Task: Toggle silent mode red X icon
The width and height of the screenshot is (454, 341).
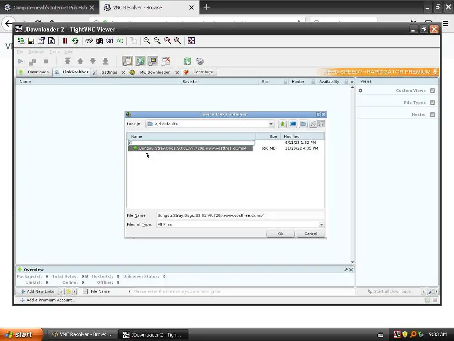Action: 166,61
